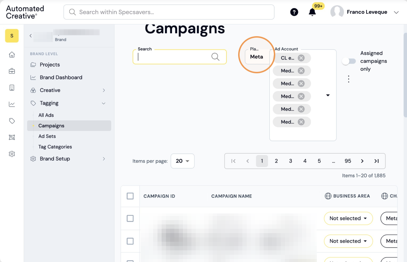This screenshot has height=262, width=407.
Task: Open the chart icon in left rail
Action: pos(12,104)
